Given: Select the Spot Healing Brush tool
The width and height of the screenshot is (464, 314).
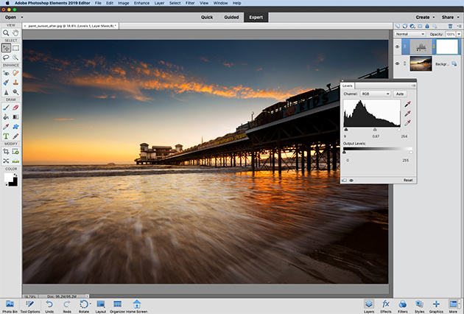Looking at the screenshot, I should [x=15, y=72].
